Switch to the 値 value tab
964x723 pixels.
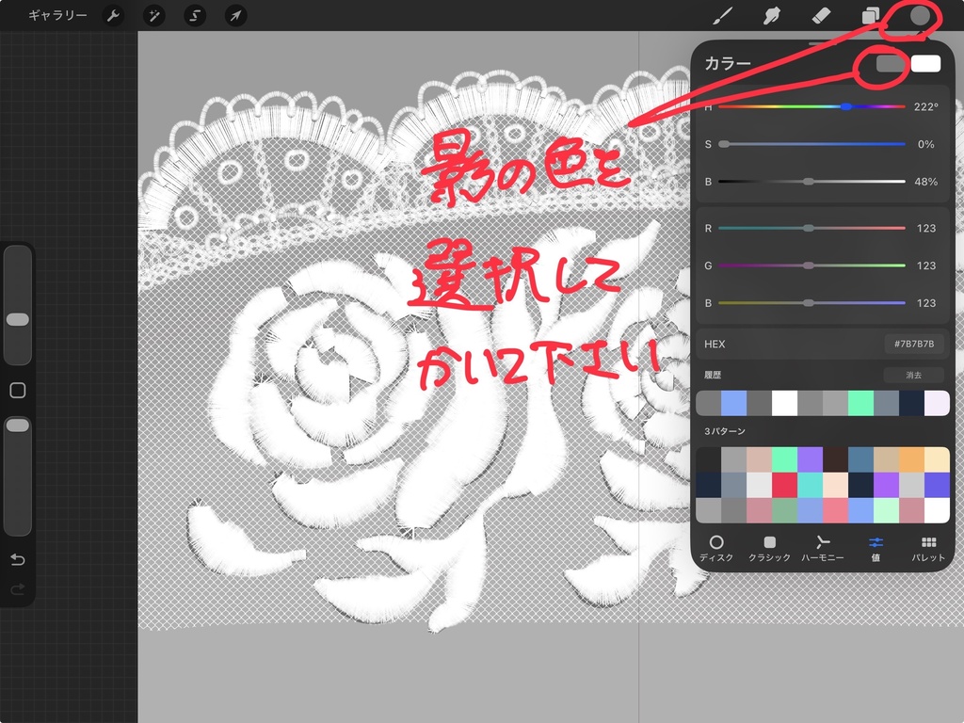[x=876, y=549]
